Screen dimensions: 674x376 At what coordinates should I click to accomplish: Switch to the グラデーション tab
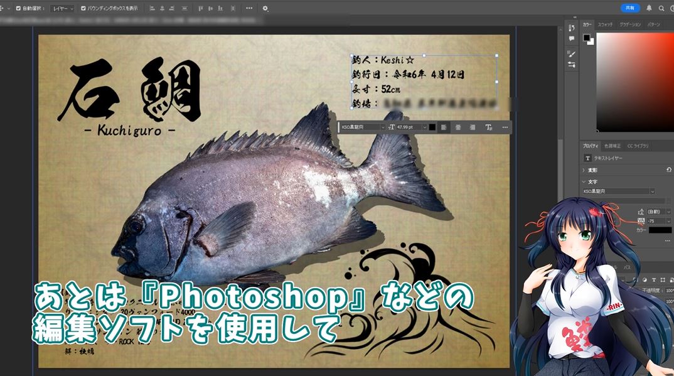(x=630, y=24)
